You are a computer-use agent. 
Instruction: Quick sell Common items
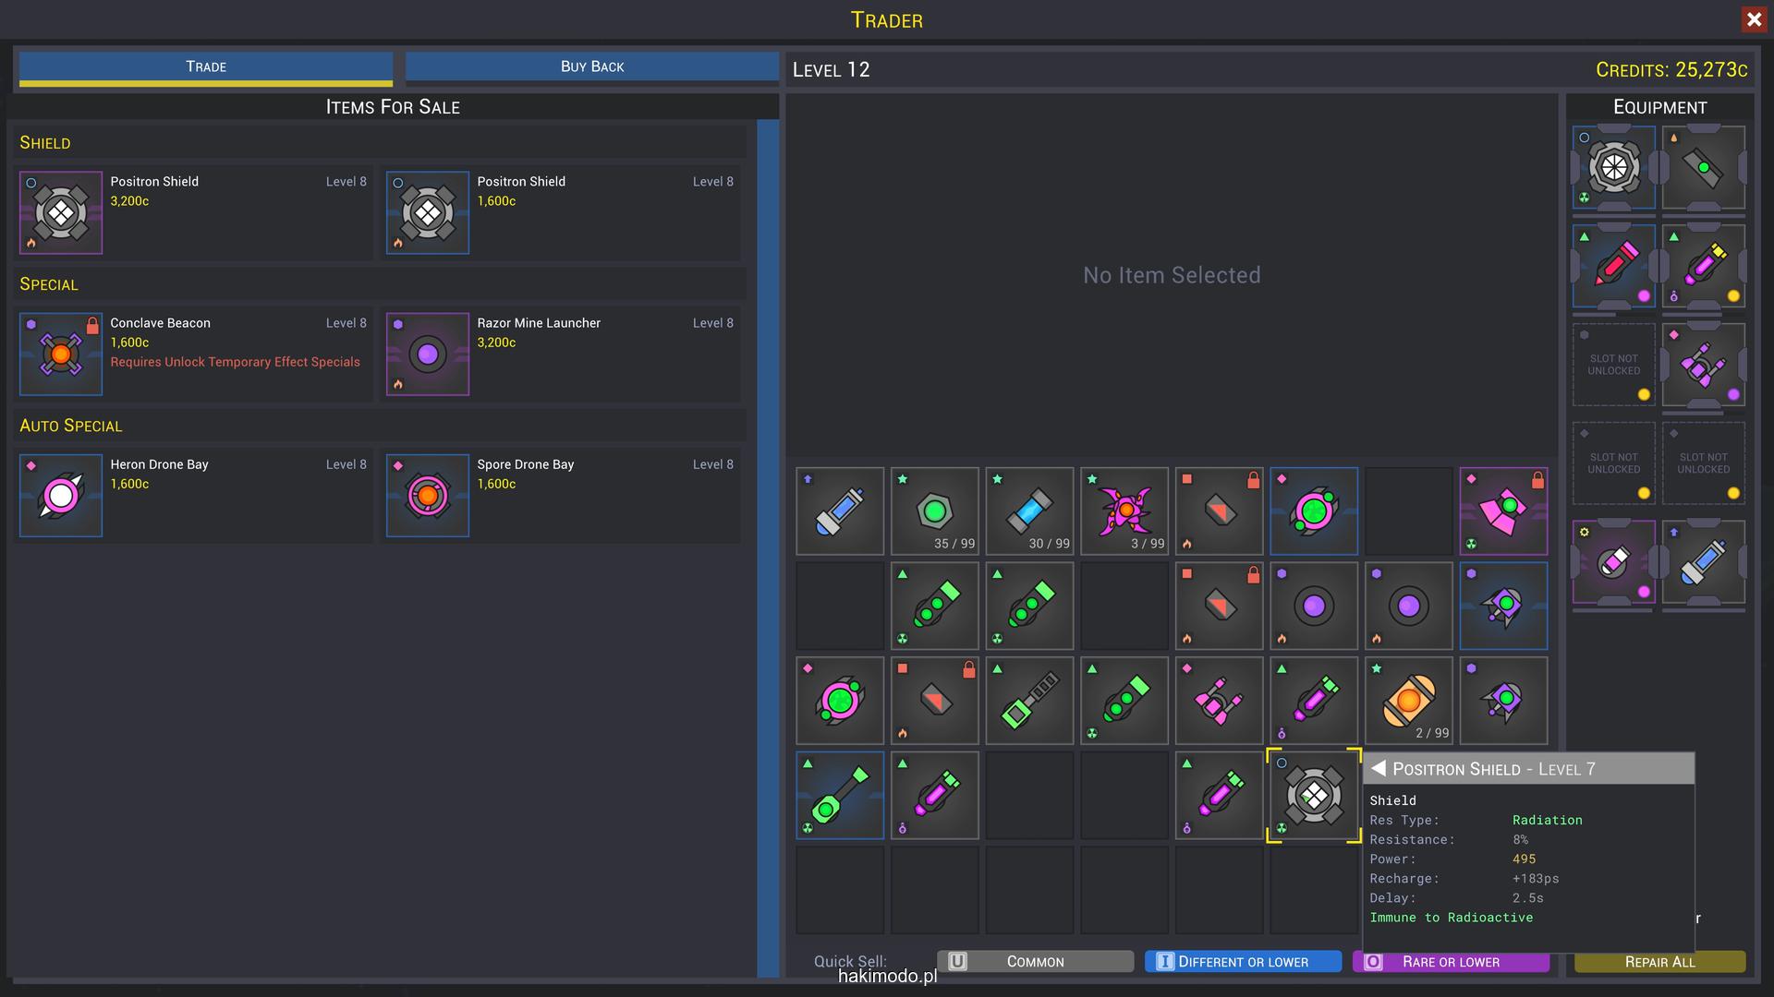[x=1035, y=962]
